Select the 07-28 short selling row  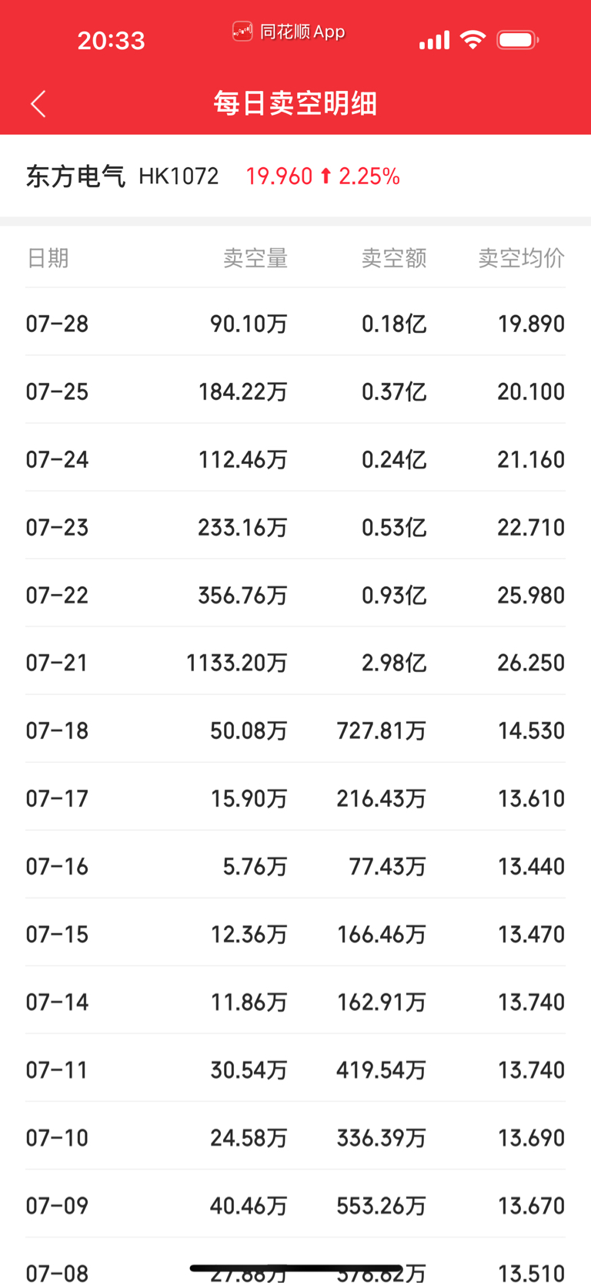[x=295, y=323]
